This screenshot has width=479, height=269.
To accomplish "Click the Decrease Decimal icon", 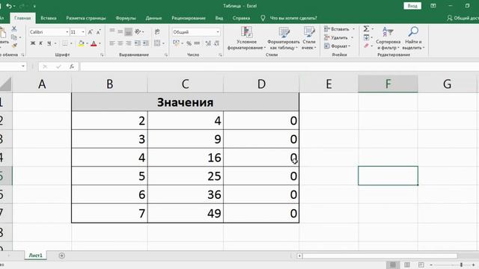I will tap(216, 43).
